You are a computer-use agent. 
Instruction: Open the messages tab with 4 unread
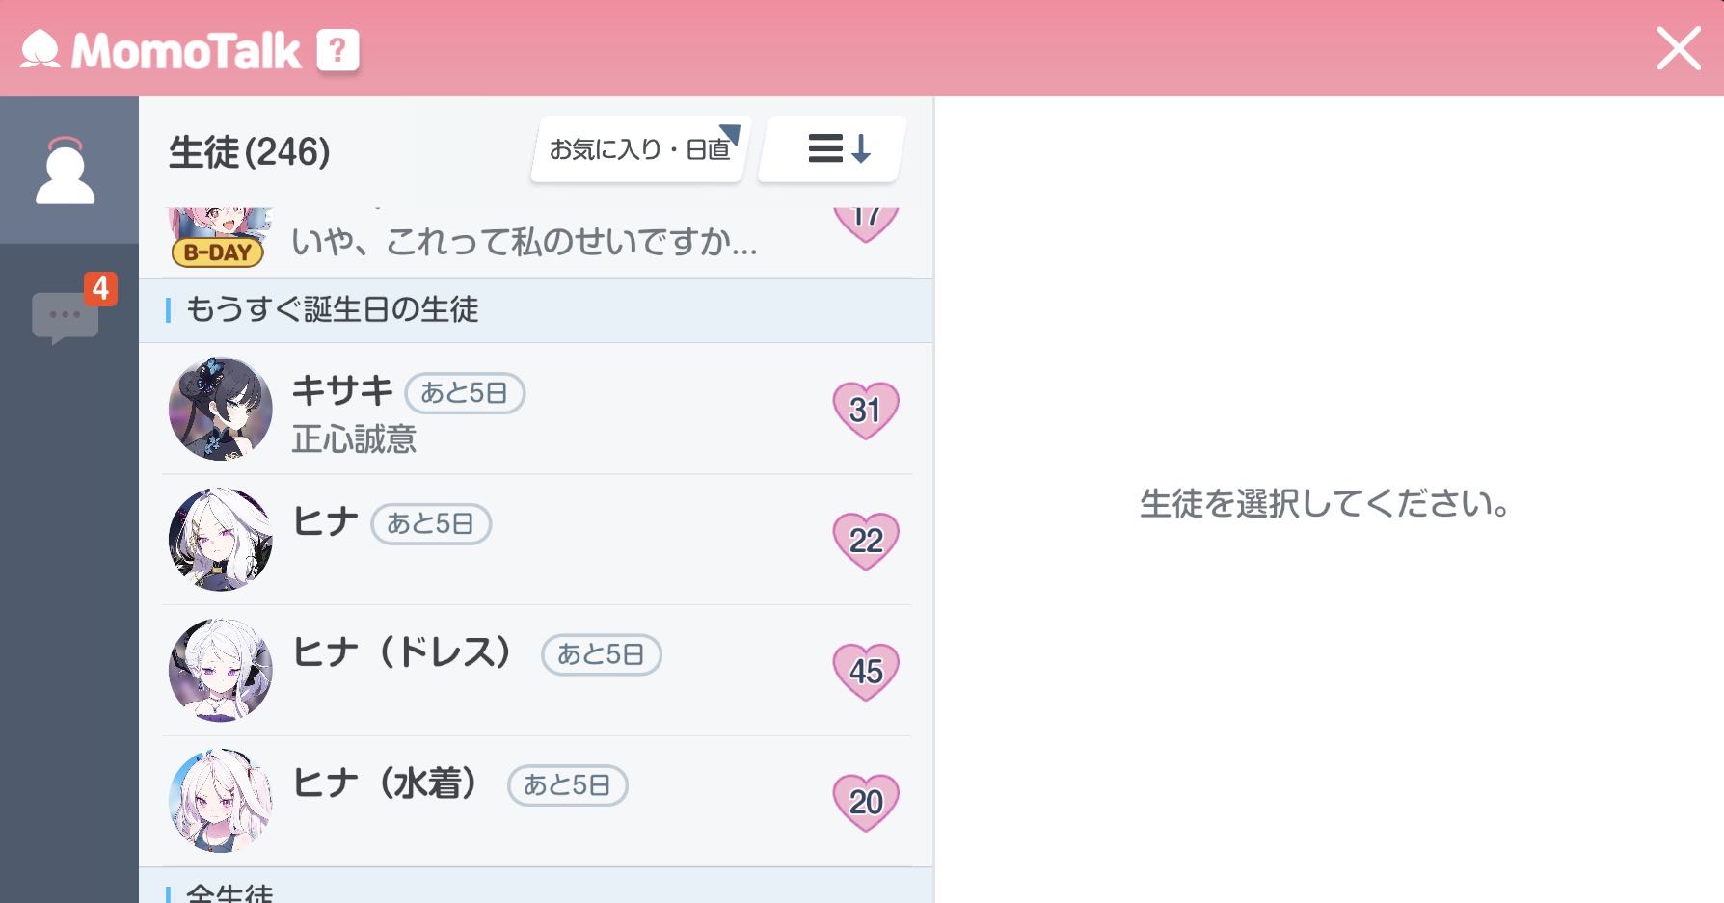66,313
